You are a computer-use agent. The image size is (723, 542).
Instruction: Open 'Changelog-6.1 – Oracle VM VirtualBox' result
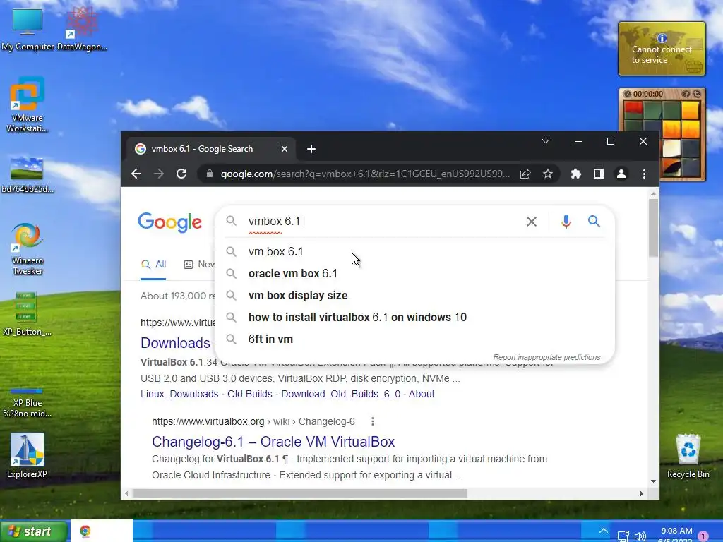[x=273, y=442]
